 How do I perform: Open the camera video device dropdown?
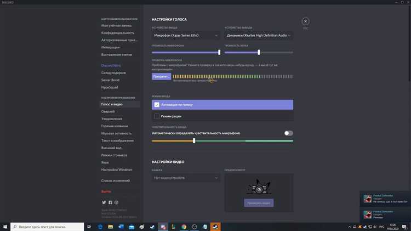(x=186, y=178)
